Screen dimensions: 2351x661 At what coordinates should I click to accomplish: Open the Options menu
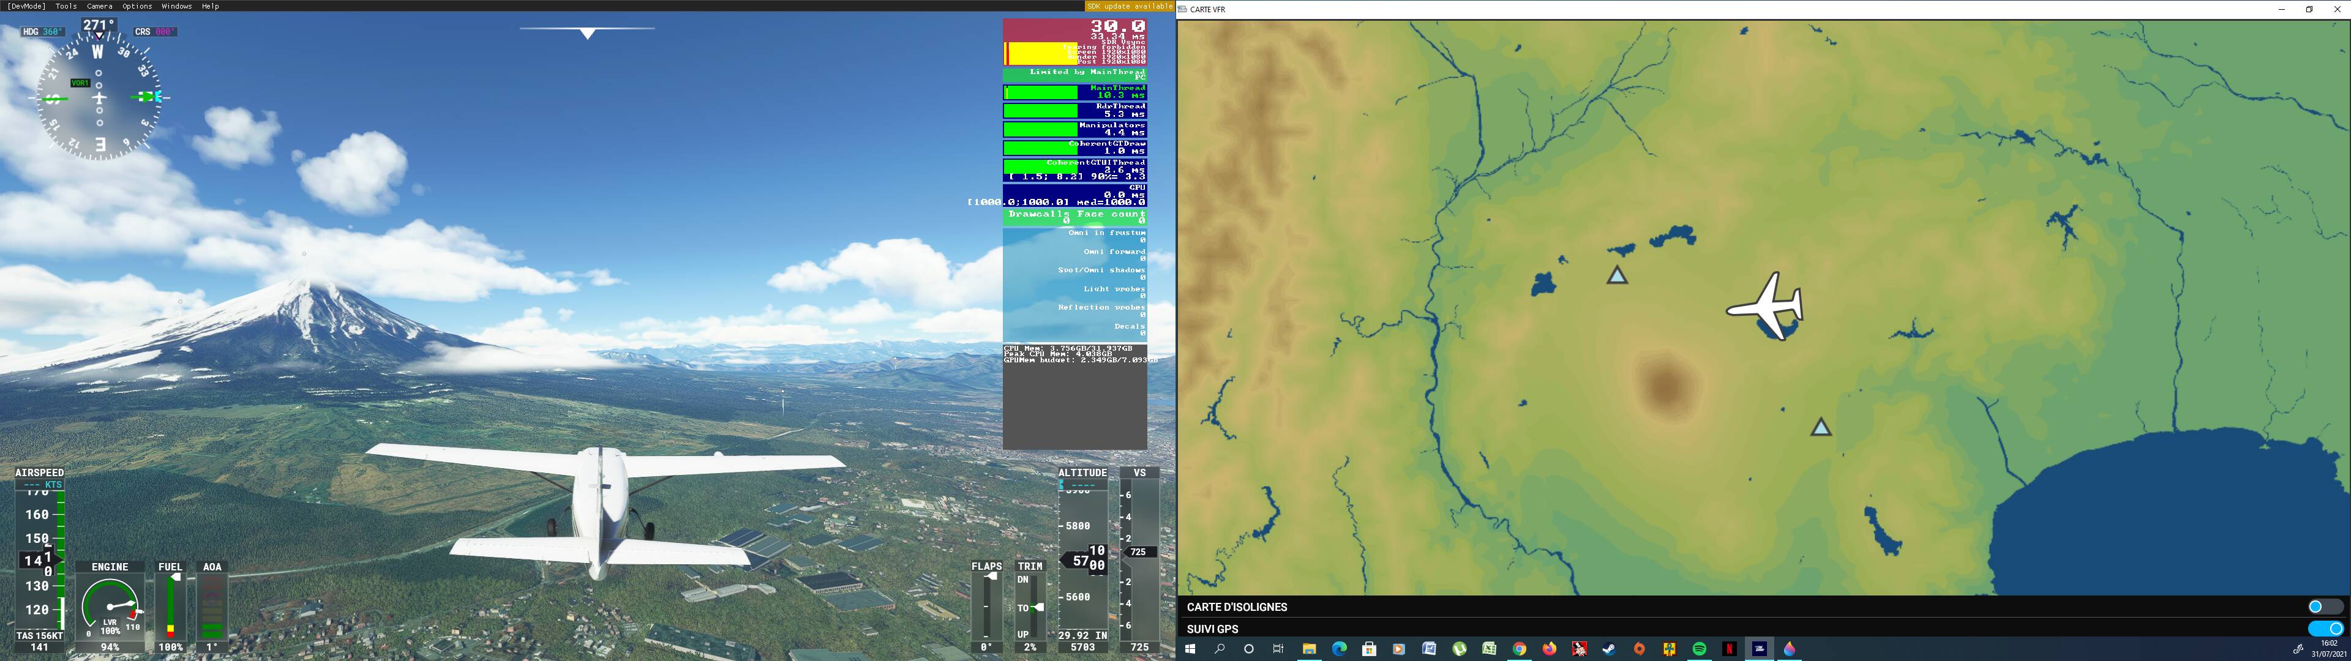[137, 6]
